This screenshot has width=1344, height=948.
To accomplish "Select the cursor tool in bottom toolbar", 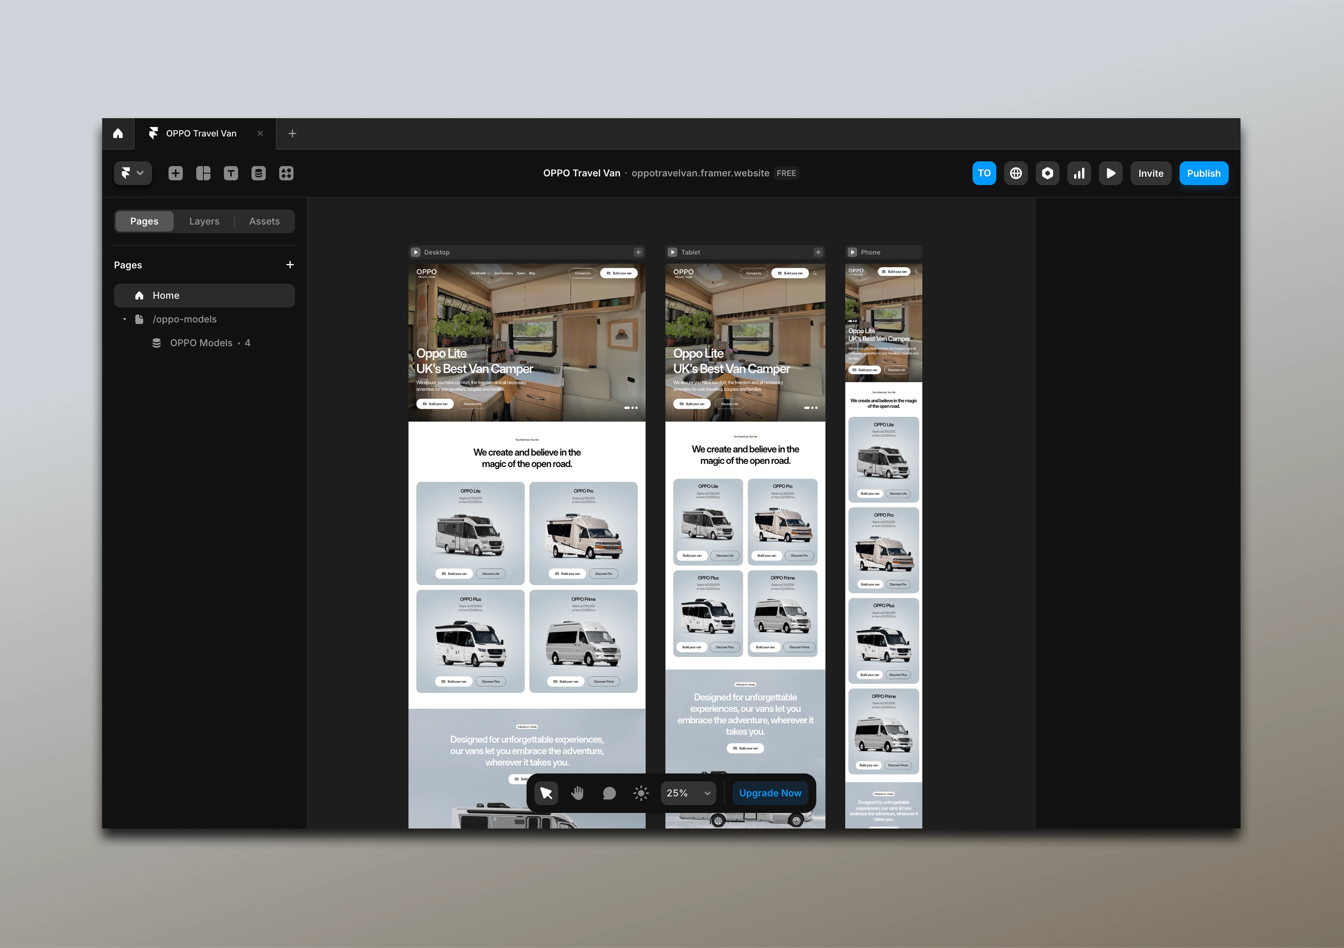I will click(546, 793).
